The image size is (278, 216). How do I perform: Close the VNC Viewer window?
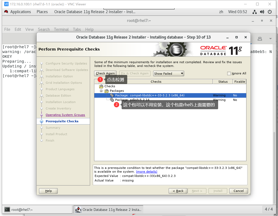270,4
